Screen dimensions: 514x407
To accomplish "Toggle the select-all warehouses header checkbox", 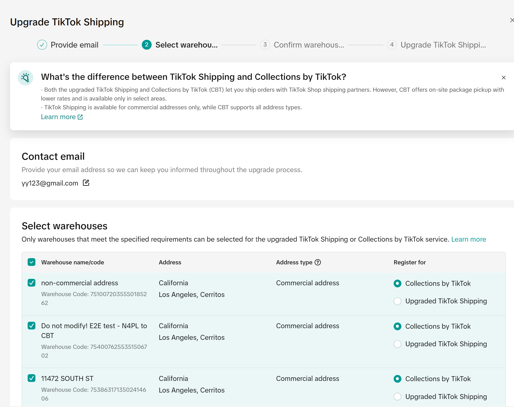I will tap(32, 262).
